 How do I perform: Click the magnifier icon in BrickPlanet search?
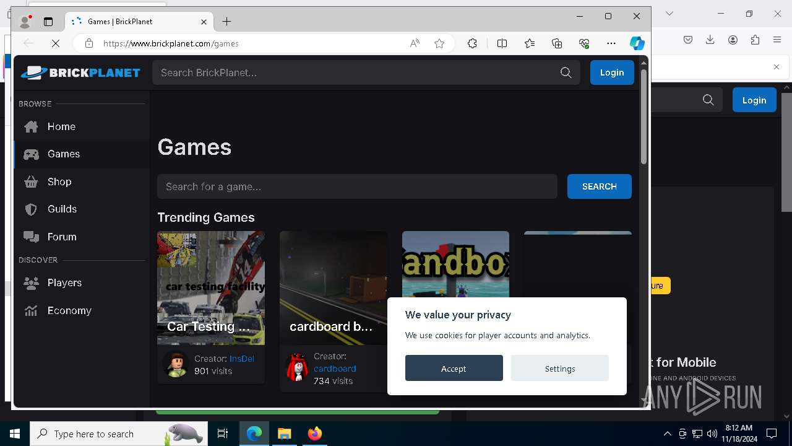click(x=566, y=72)
